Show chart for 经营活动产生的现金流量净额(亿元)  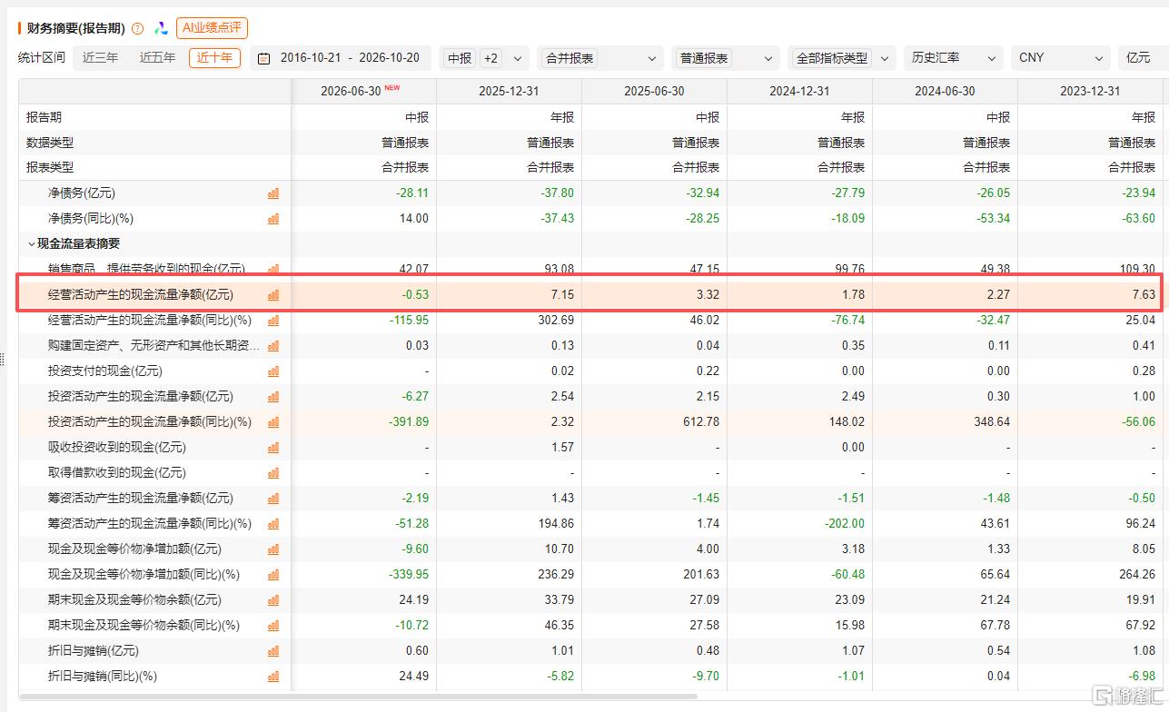pos(273,295)
